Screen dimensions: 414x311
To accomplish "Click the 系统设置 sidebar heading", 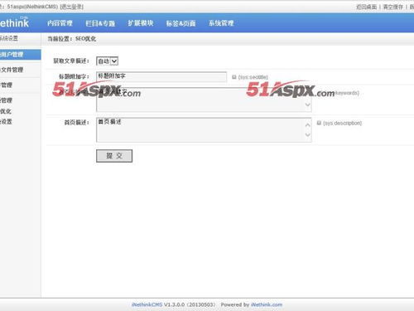I will click(x=9, y=38).
